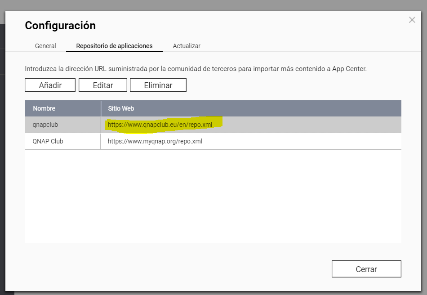The width and height of the screenshot is (427, 295).
Task: Select the qnapclub name cell
Action: pos(45,125)
